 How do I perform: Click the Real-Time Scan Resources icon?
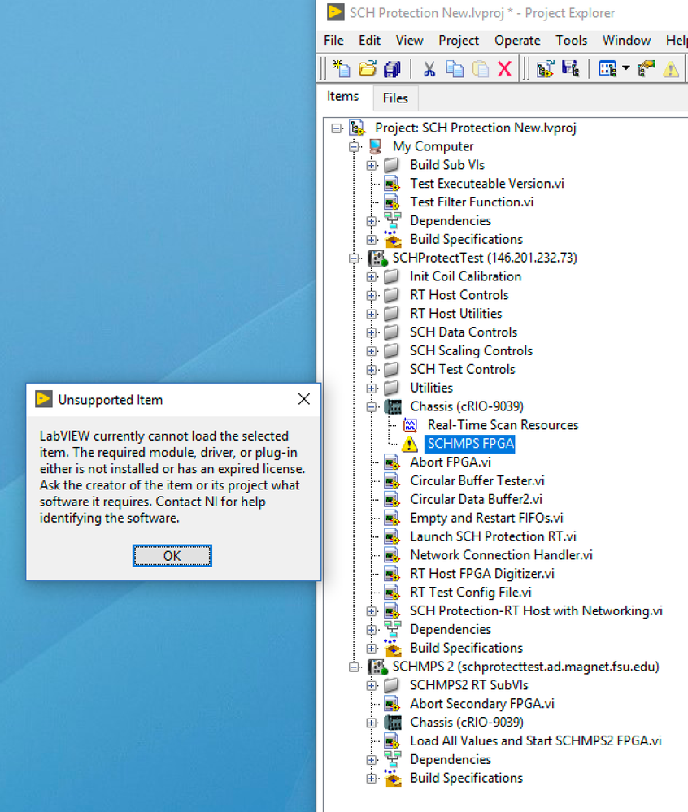[x=410, y=425]
